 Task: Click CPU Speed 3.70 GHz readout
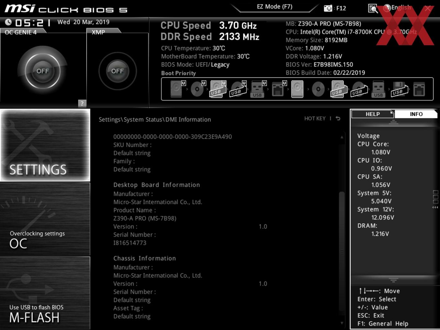coord(209,25)
